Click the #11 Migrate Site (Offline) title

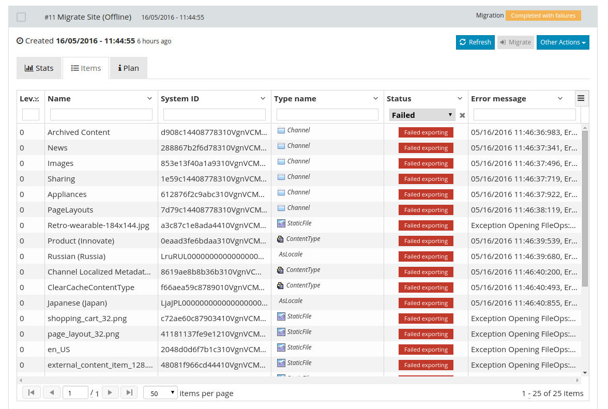click(x=88, y=17)
